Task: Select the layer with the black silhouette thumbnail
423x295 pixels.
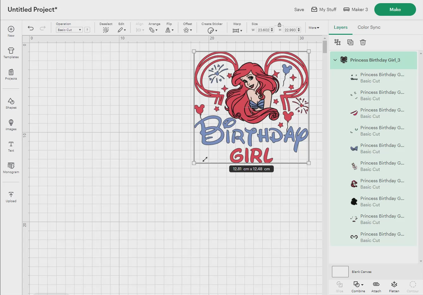Action: click(373, 202)
